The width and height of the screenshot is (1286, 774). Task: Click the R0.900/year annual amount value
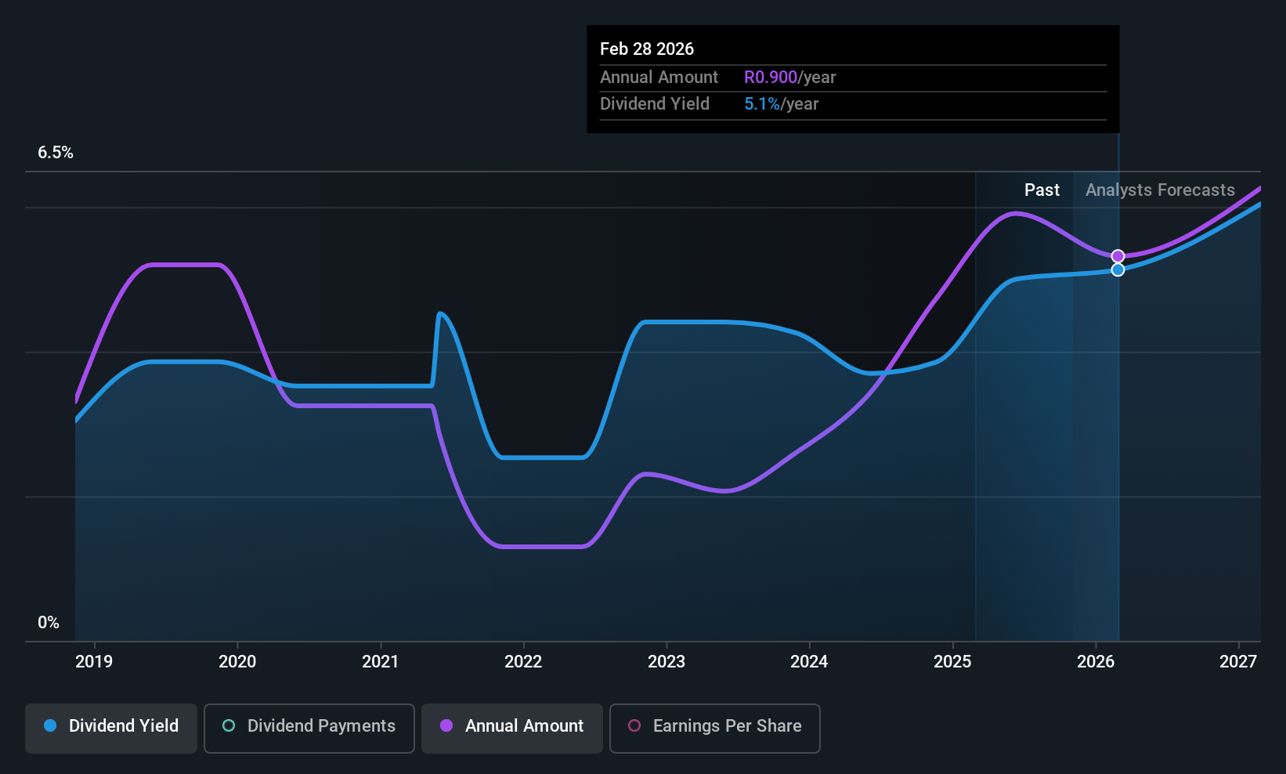pos(790,78)
